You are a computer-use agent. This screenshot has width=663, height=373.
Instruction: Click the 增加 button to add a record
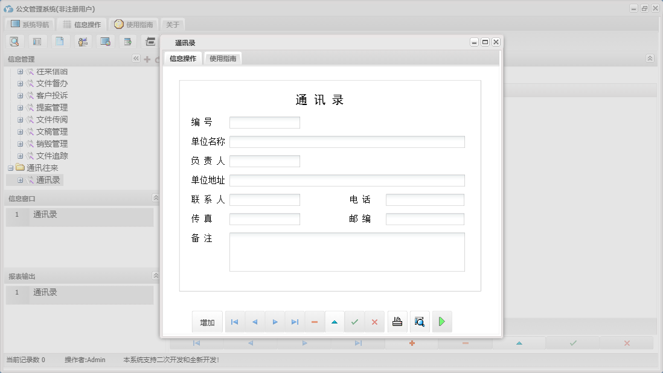(x=207, y=322)
